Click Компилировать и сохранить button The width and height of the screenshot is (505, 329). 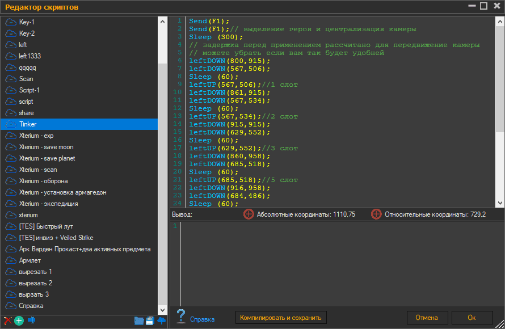click(x=281, y=318)
